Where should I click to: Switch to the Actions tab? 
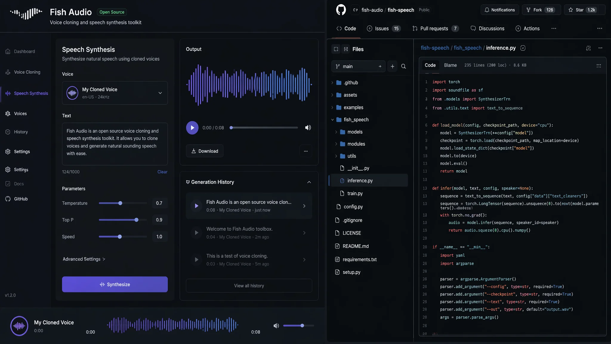click(x=527, y=29)
